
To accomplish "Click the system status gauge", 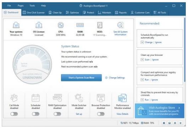I will click(32, 64).
